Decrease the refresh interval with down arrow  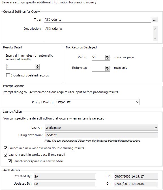click(x=38, y=68)
